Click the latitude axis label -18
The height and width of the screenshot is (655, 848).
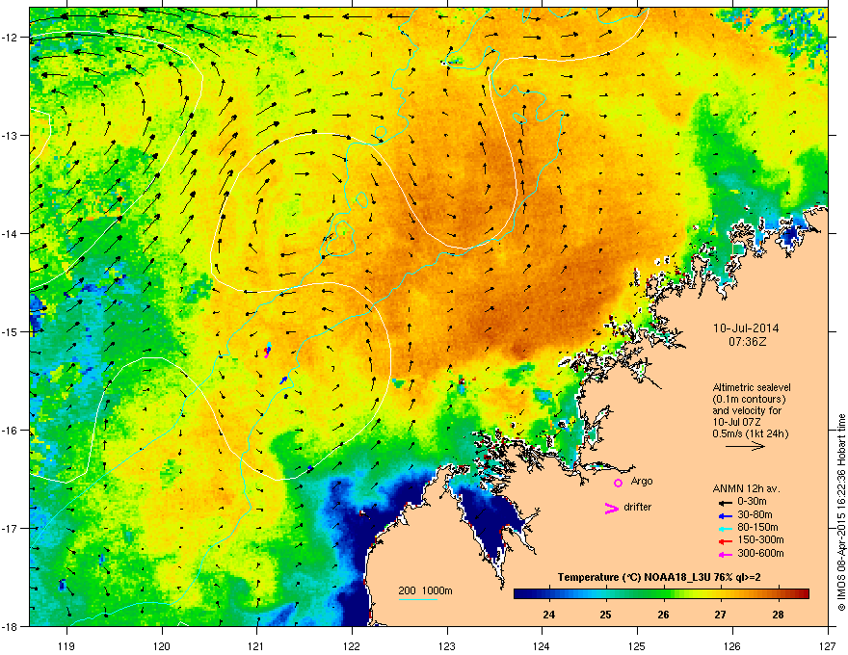[12, 626]
